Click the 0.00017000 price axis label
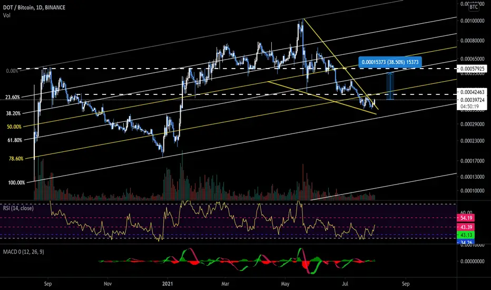 pos(472,161)
